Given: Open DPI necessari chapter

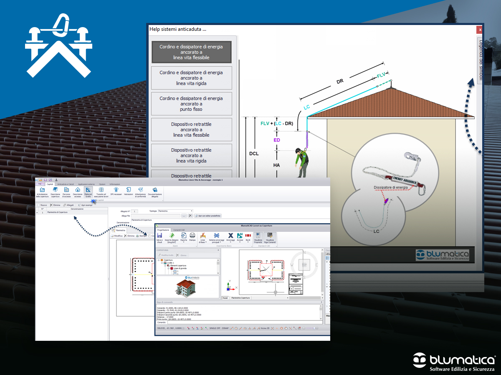Looking at the screenshot, I should coord(115,192).
